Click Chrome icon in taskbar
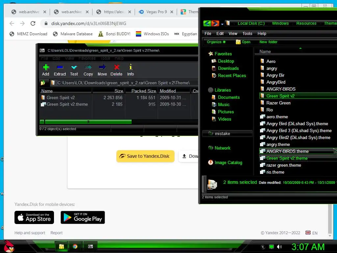The width and height of the screenshot is (337, 253). pos(75,246)
